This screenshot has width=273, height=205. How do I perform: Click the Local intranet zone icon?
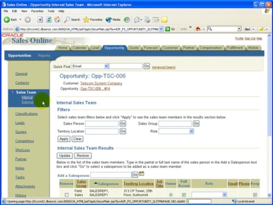pos(234,201)
